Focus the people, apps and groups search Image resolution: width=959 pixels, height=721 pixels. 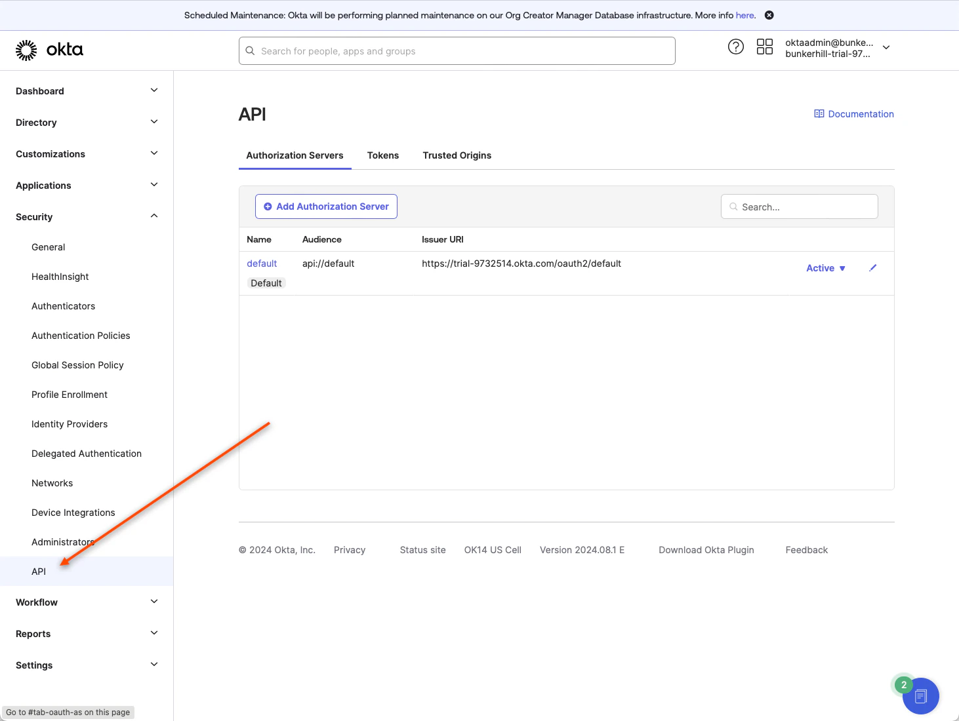pyautogui.click(x=457, y=51)
